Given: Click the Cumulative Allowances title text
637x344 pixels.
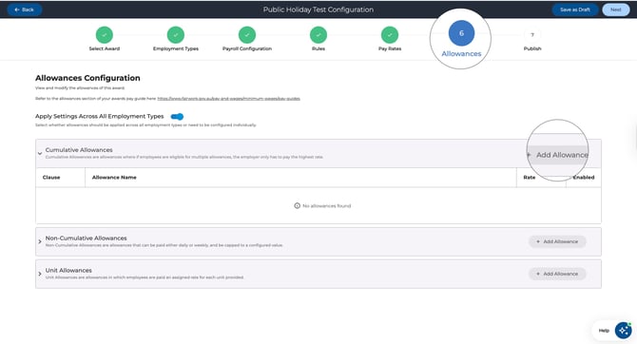Looking at the screenshot, I should 79,150.
